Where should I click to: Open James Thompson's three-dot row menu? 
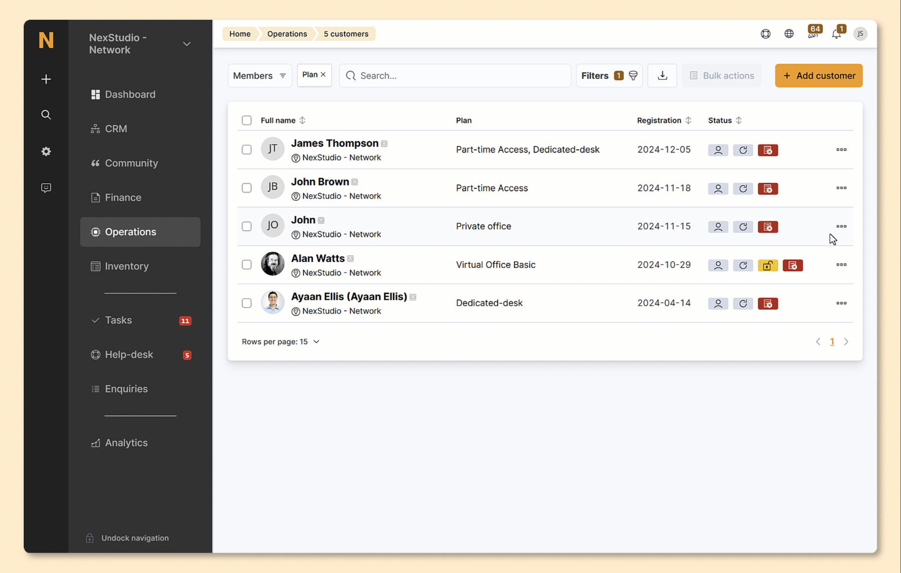click(x=841, y=150)
